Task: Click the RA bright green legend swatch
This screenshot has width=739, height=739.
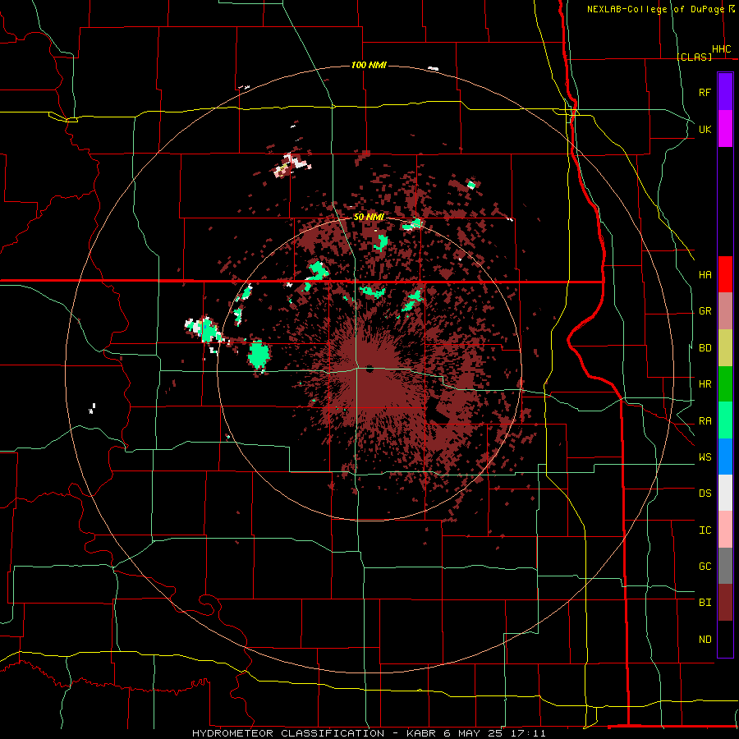Action: 725,420
